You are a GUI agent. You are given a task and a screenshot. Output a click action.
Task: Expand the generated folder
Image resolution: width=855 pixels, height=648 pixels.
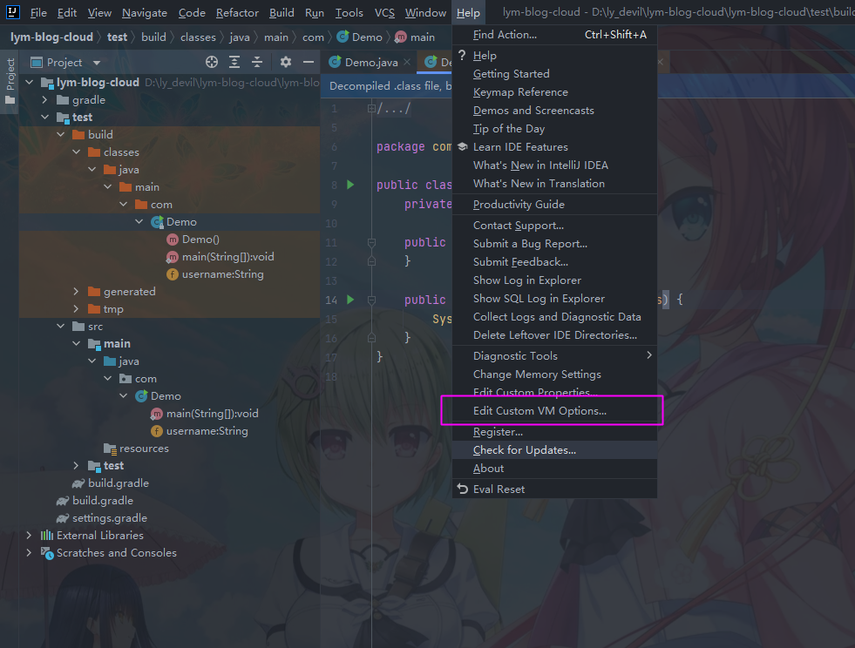77,292
